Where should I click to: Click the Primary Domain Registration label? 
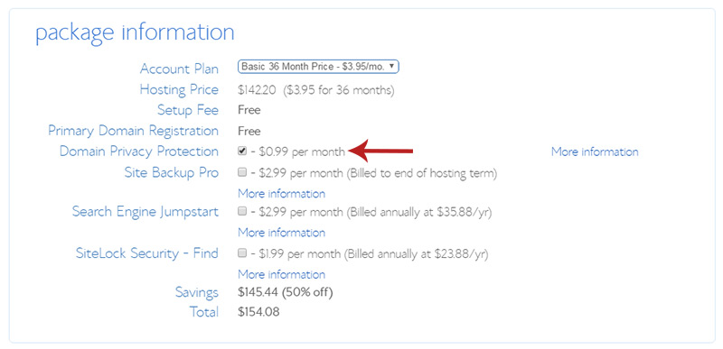(133, 131)
